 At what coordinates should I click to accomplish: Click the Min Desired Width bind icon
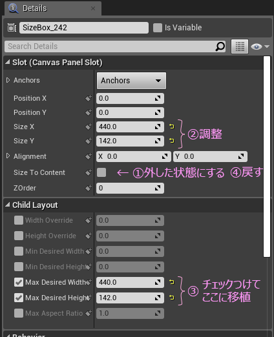tap(89, 251)
